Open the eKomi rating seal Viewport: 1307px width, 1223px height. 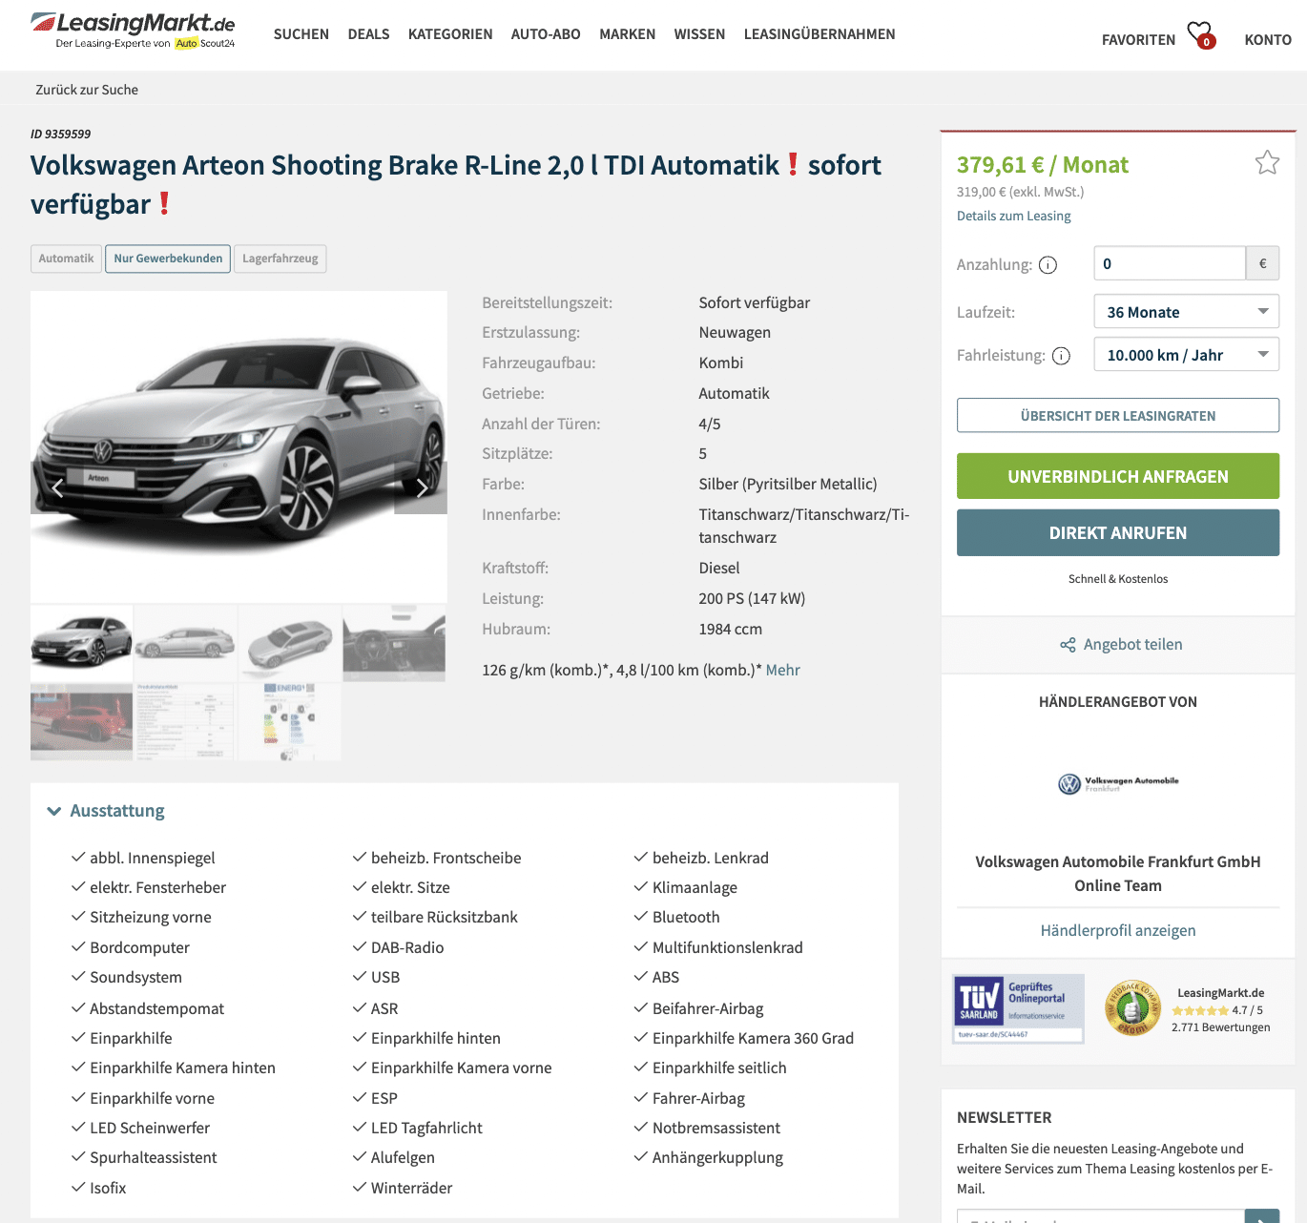1132,1008
